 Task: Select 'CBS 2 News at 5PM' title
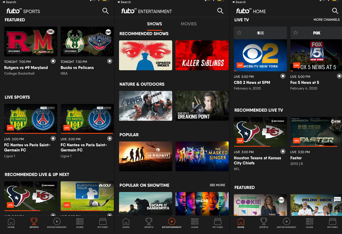[x=252, y=82]
